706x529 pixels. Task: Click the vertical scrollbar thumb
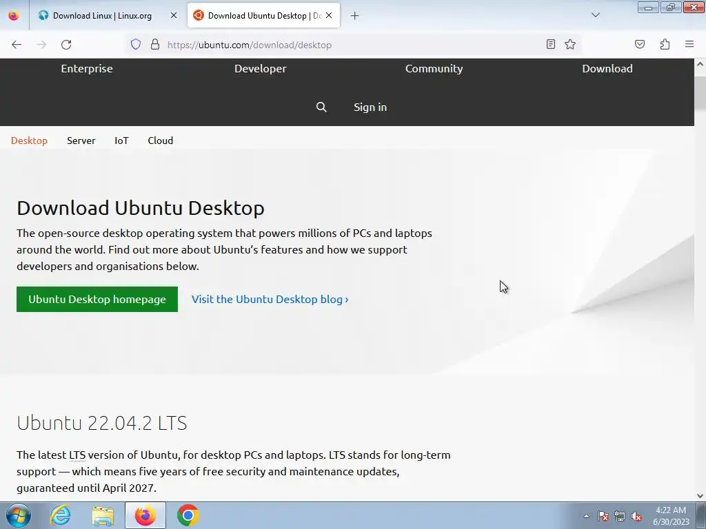(x=700, y=93)
